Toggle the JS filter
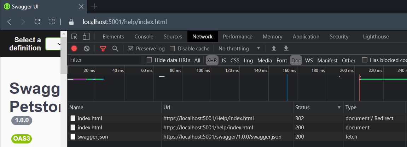This screenshot has width=407, height=147. click(224, 60)
